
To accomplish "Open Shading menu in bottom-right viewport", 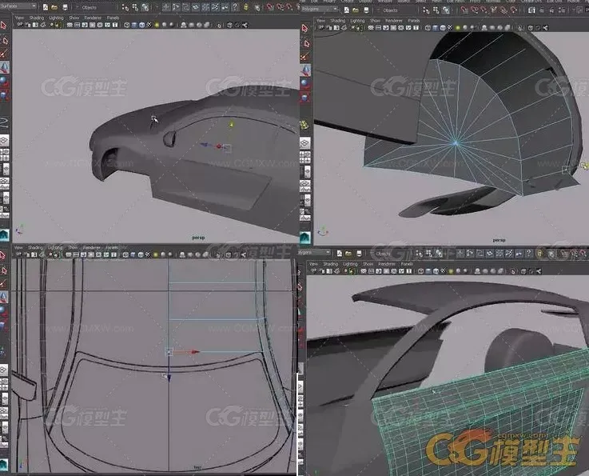I will pyautogui.click(x=331, y=264).
